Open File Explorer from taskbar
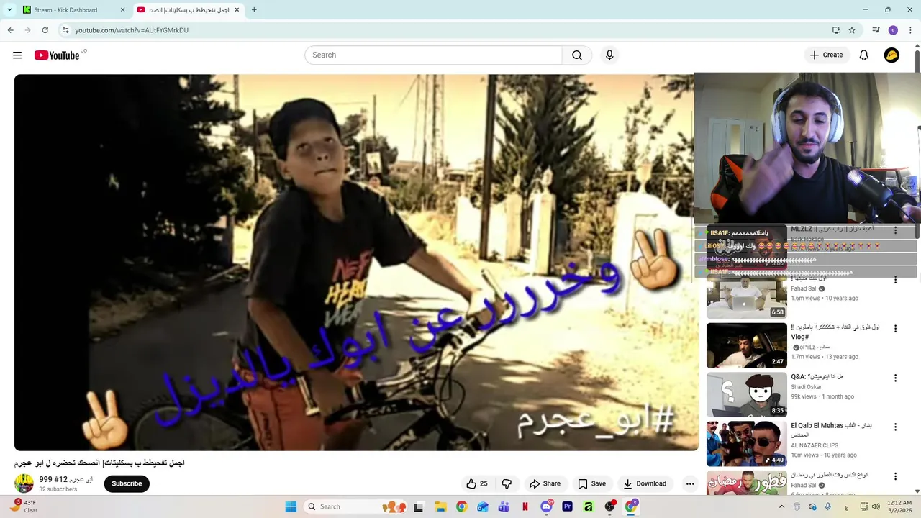The image size is (921, 518). [x=440, y=506]
